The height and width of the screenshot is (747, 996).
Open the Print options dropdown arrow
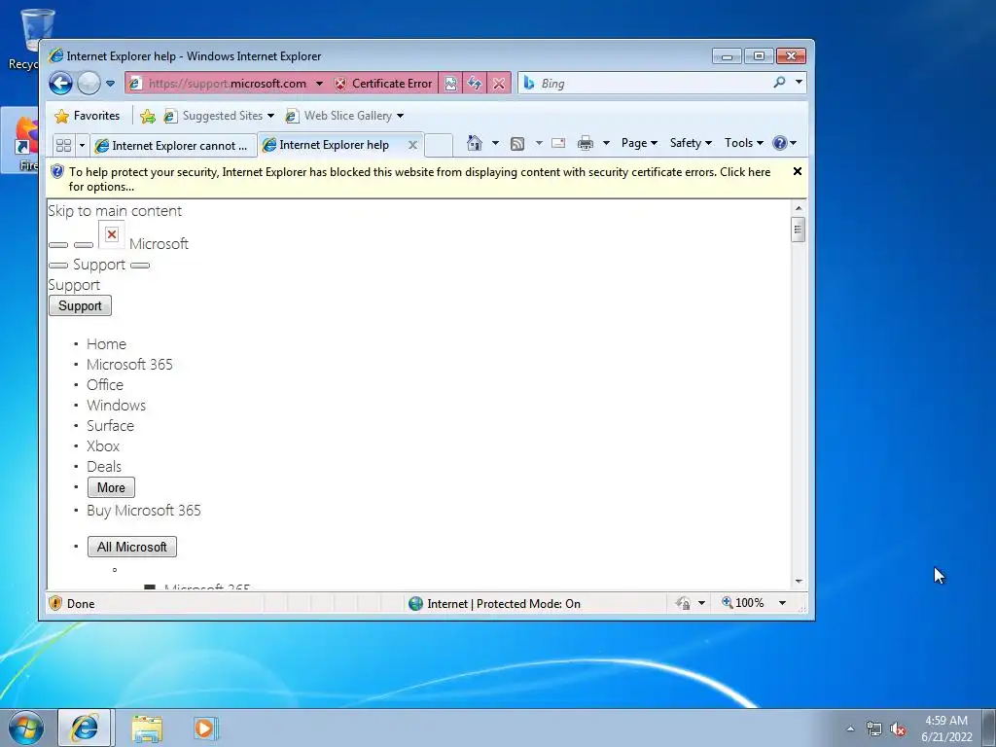(606, 143)
